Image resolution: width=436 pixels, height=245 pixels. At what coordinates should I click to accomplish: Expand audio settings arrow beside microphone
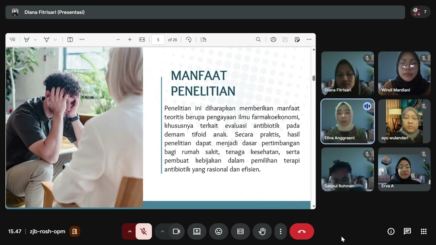click(129, 231)
